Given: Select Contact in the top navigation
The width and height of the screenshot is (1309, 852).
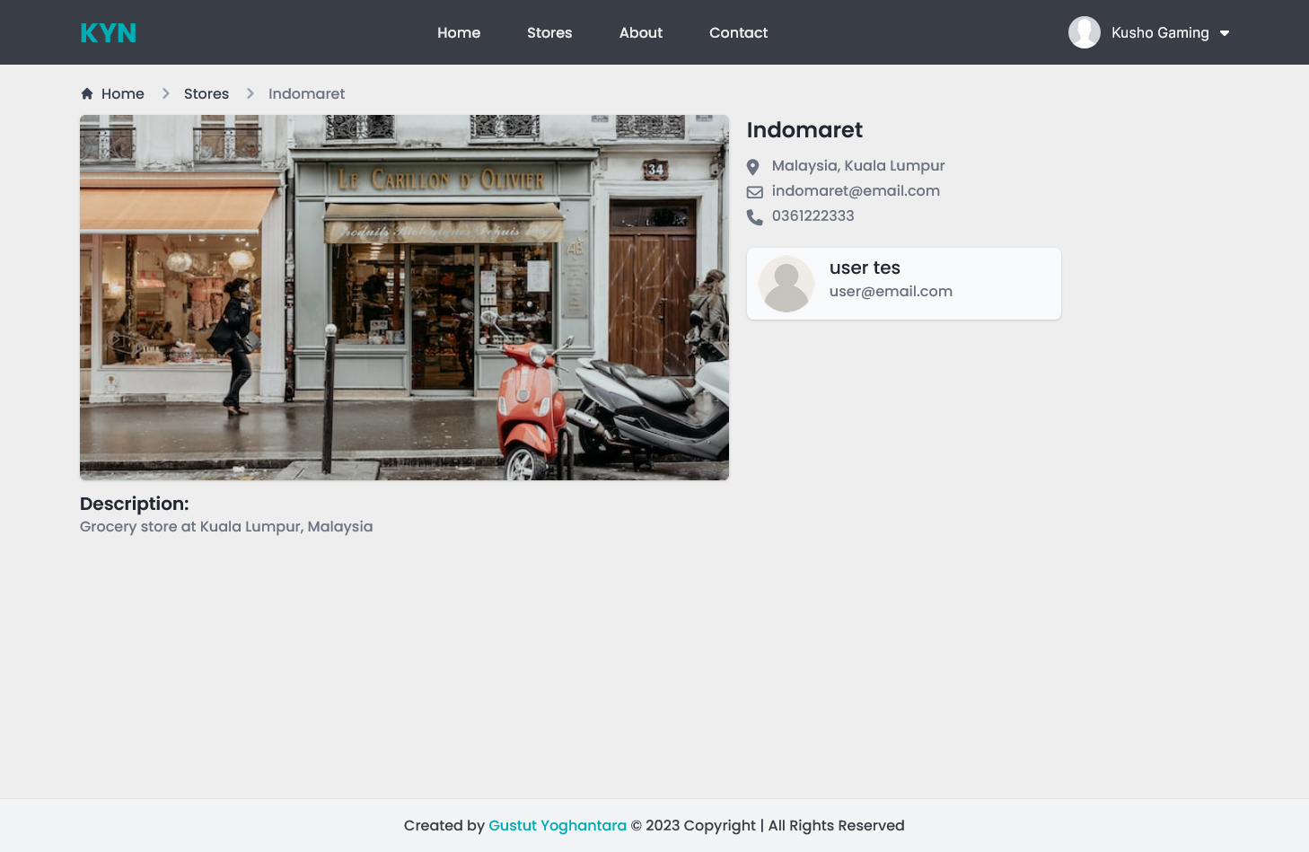Looking at the screenshot, I should [x=738, y=32].
